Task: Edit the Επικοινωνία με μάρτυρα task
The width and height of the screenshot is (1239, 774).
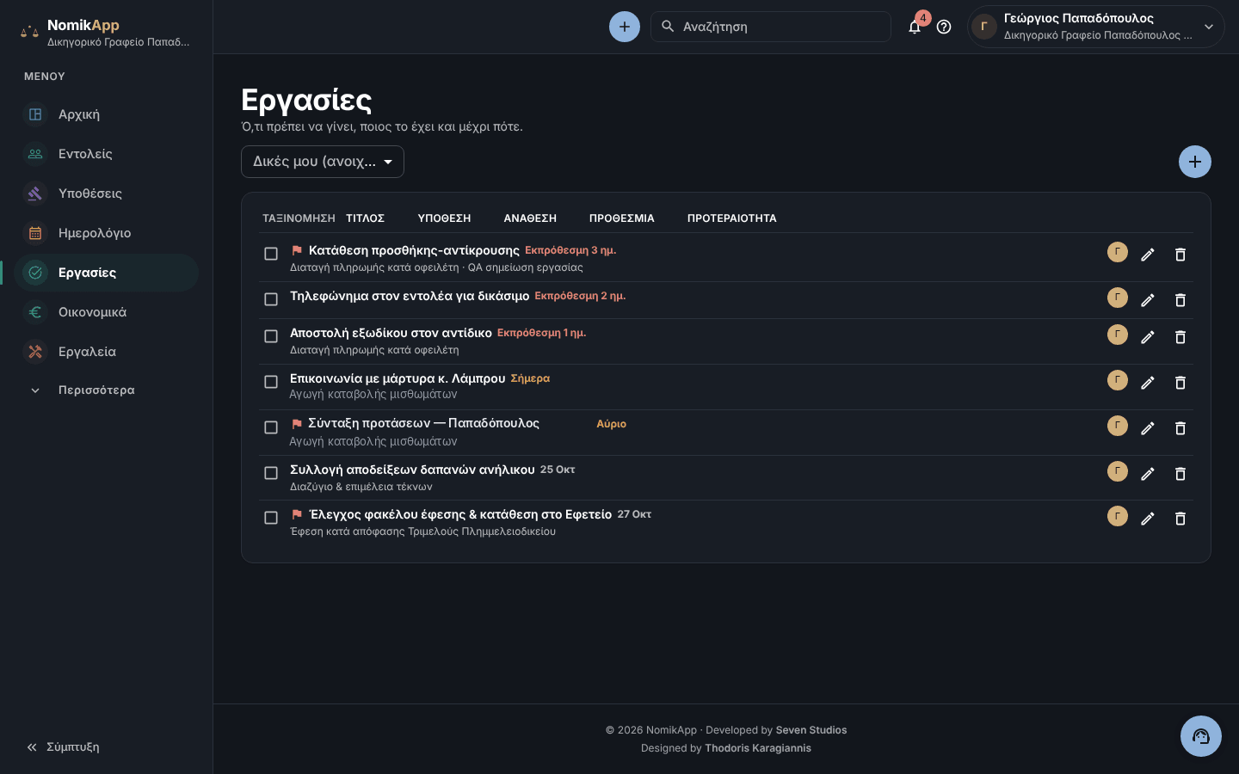Action: click(x=1148, y=383)
